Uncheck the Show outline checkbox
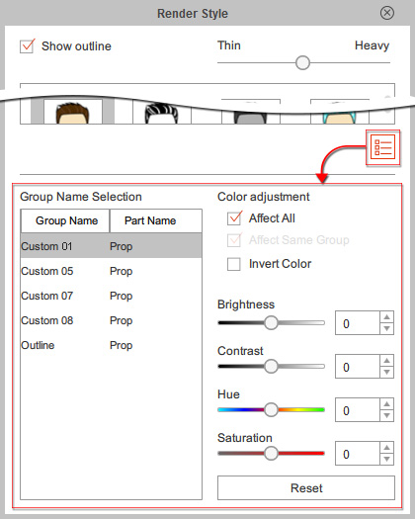This screenshot has height=519, width=415. click(x=27, y=46)
